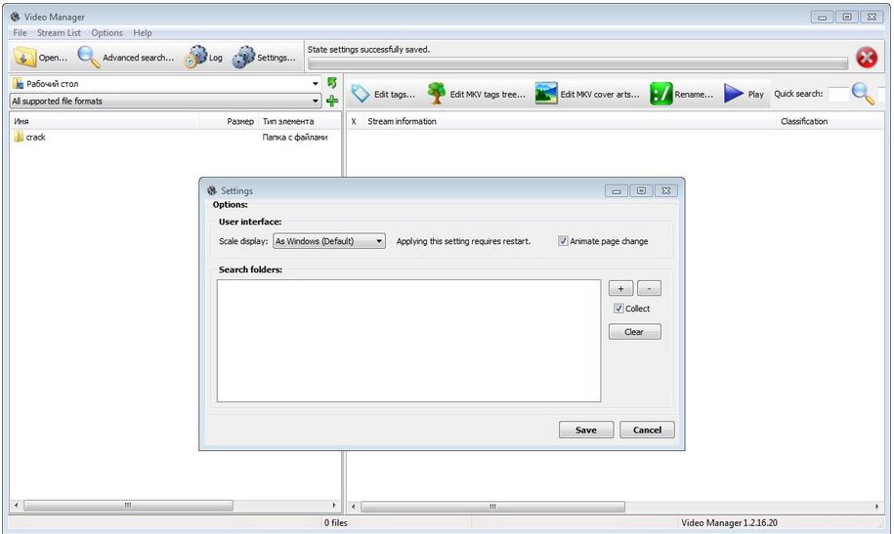Screen dimensions: 894x534
Task: Open the Stream List menu
Action: [x=59, y=32]
